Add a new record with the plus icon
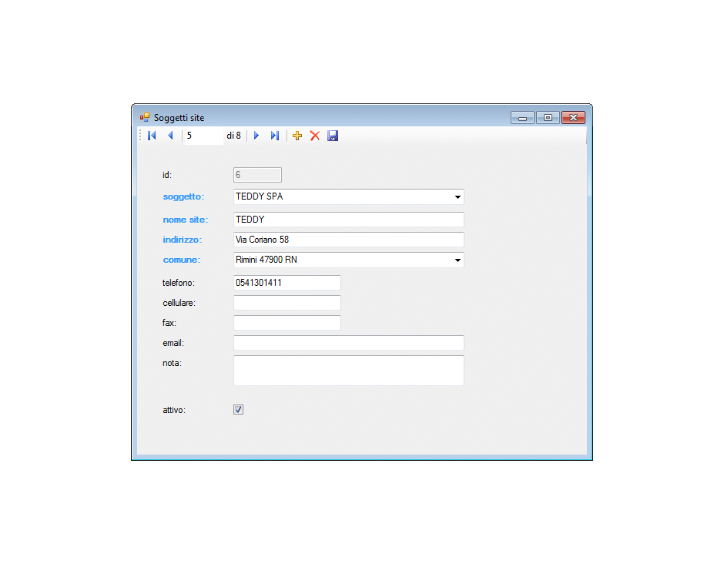The image size is (724, 564). coord(297,136)
